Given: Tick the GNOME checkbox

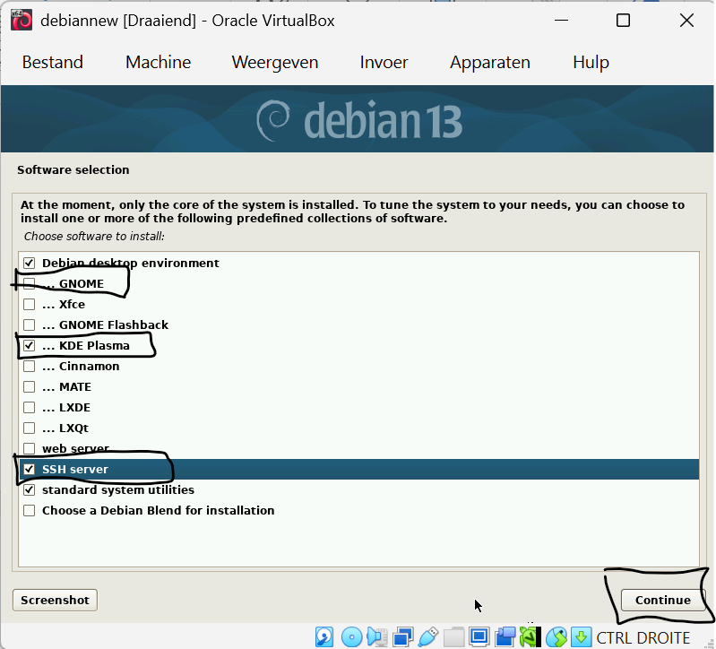Looking at the screenshot, I should click(30, 283).
